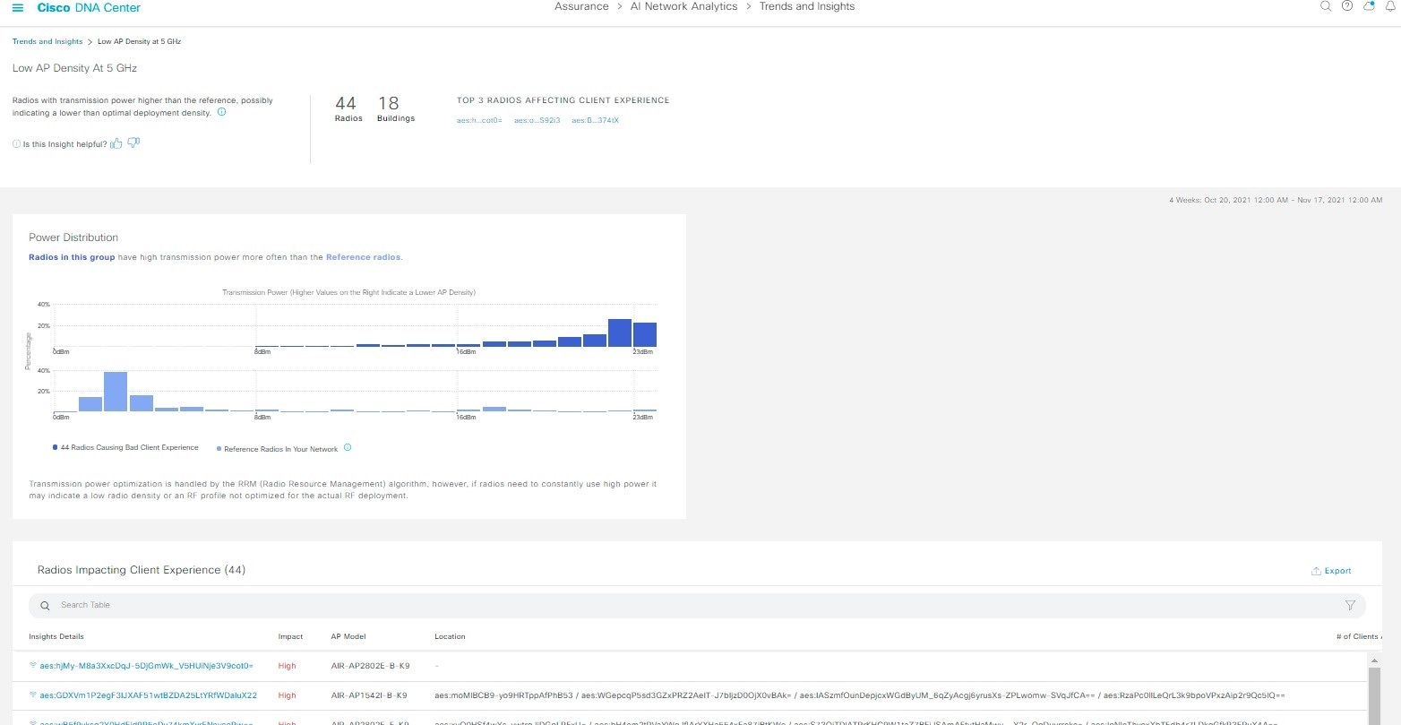Click the Export icon above the table
1401x725 pixels.
coord(1316,571)
